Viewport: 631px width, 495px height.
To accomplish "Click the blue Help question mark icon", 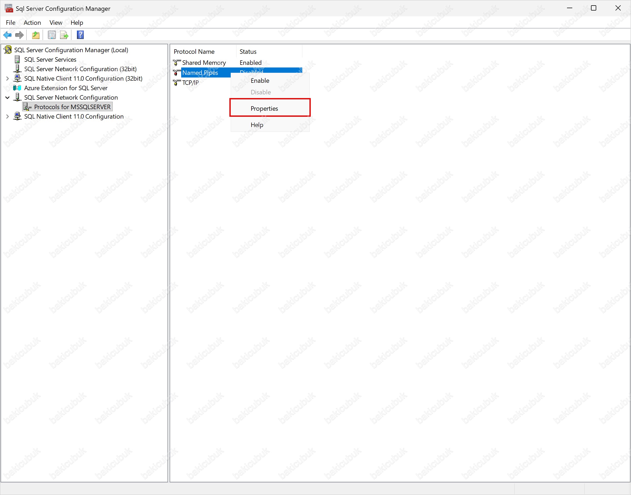I will pyautogui.click(x=80, y=35).
